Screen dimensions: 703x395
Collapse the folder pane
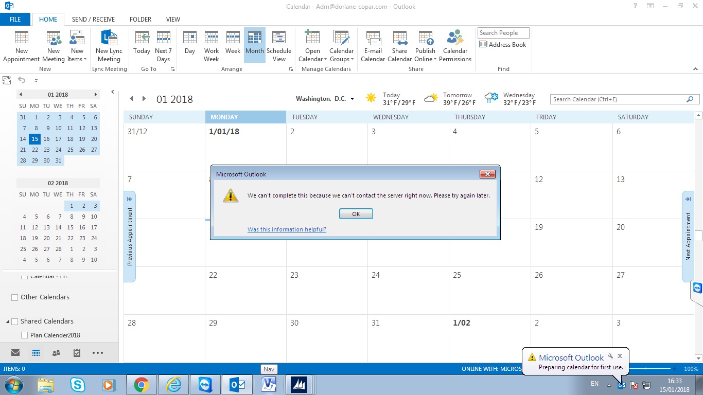pos(113,92)
